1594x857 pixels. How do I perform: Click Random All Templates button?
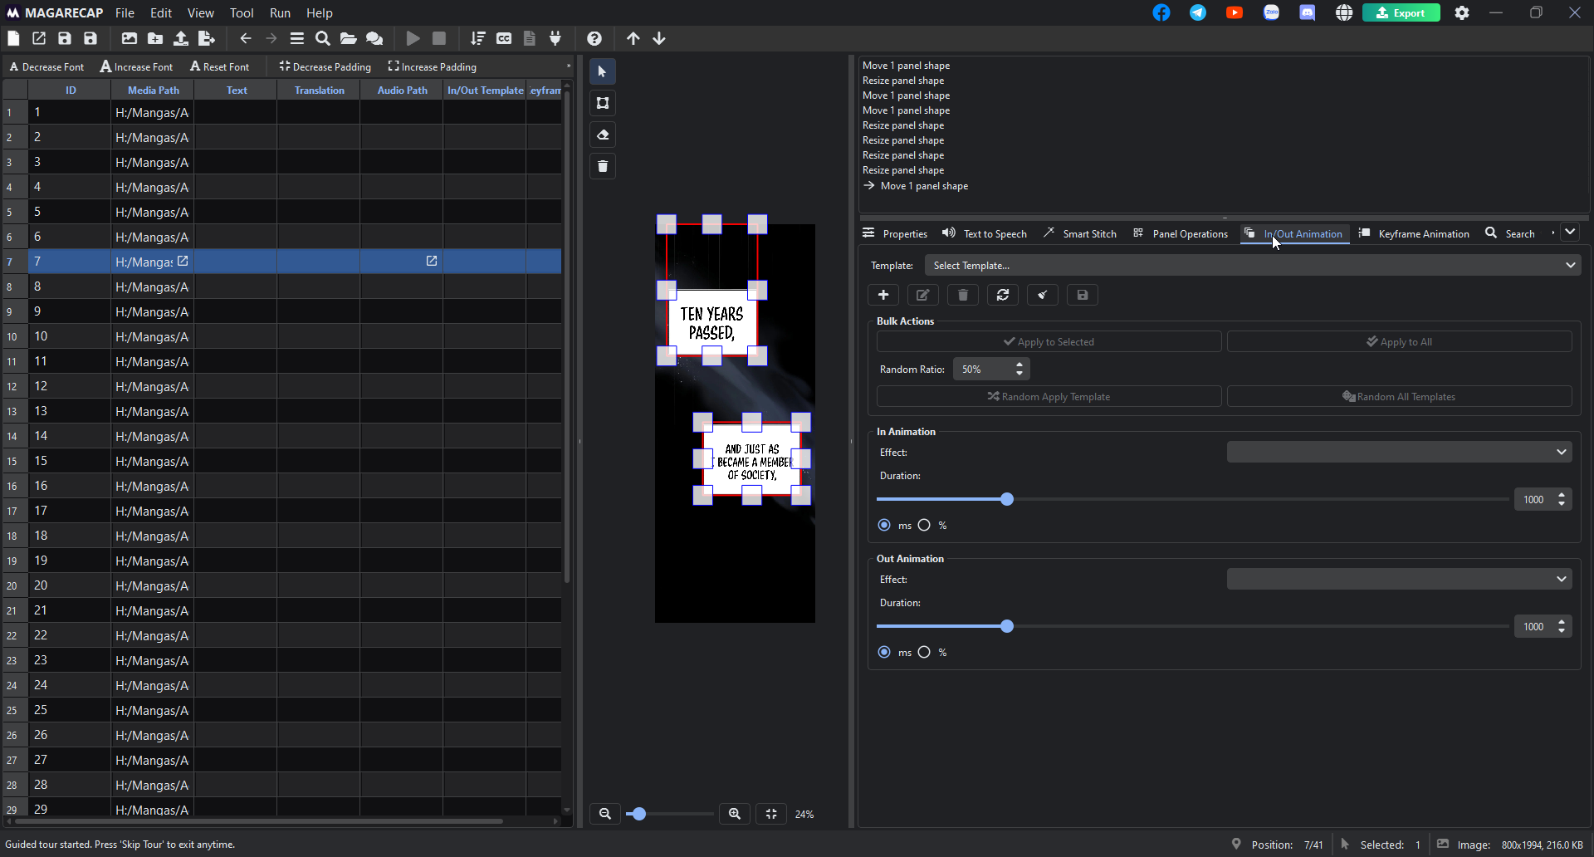click(x=1399, y=396)
